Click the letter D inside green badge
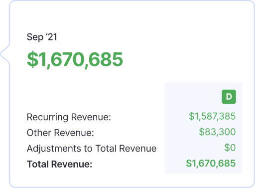The height and width of the screenshot is (188, 255). [229, 97]
